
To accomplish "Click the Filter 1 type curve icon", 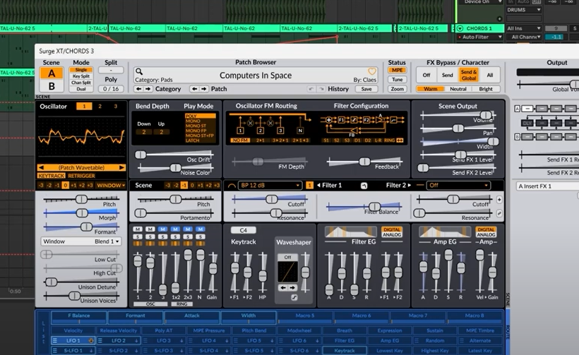I will pyautogui.click(x=232, y=186).
